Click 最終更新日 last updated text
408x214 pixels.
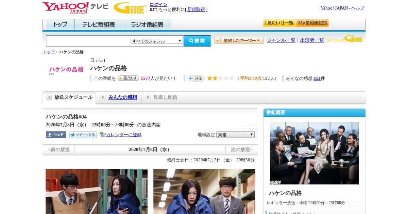coord(211,160)
